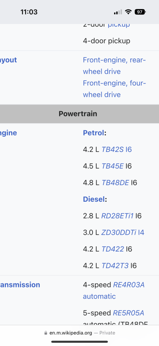
Task: Open the RD28ETi1 engine link
Action: coord(117,216)
